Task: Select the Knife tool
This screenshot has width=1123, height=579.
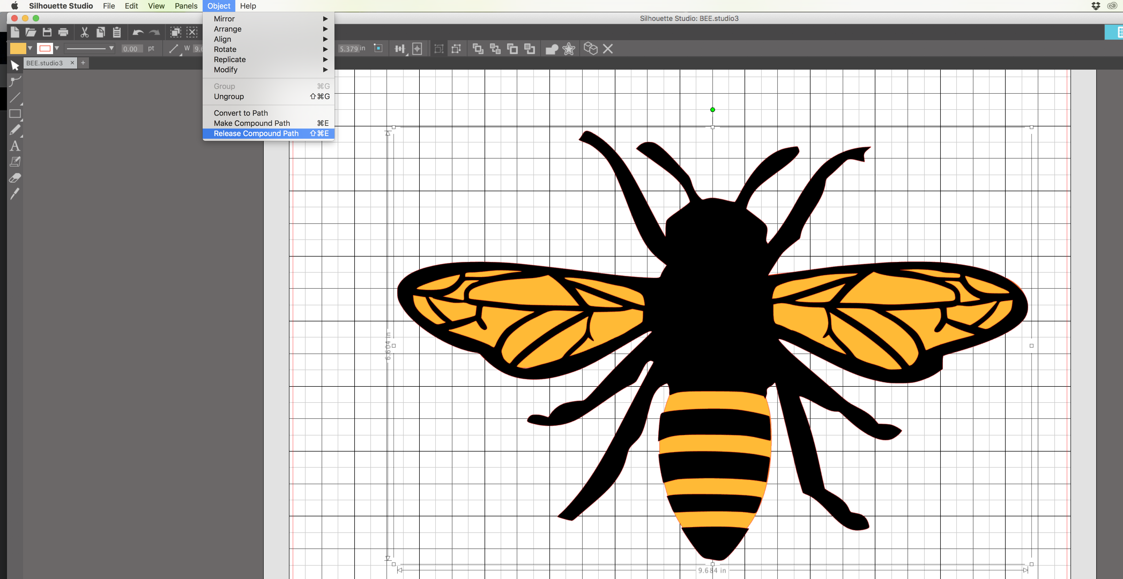Action: (15, 194)
